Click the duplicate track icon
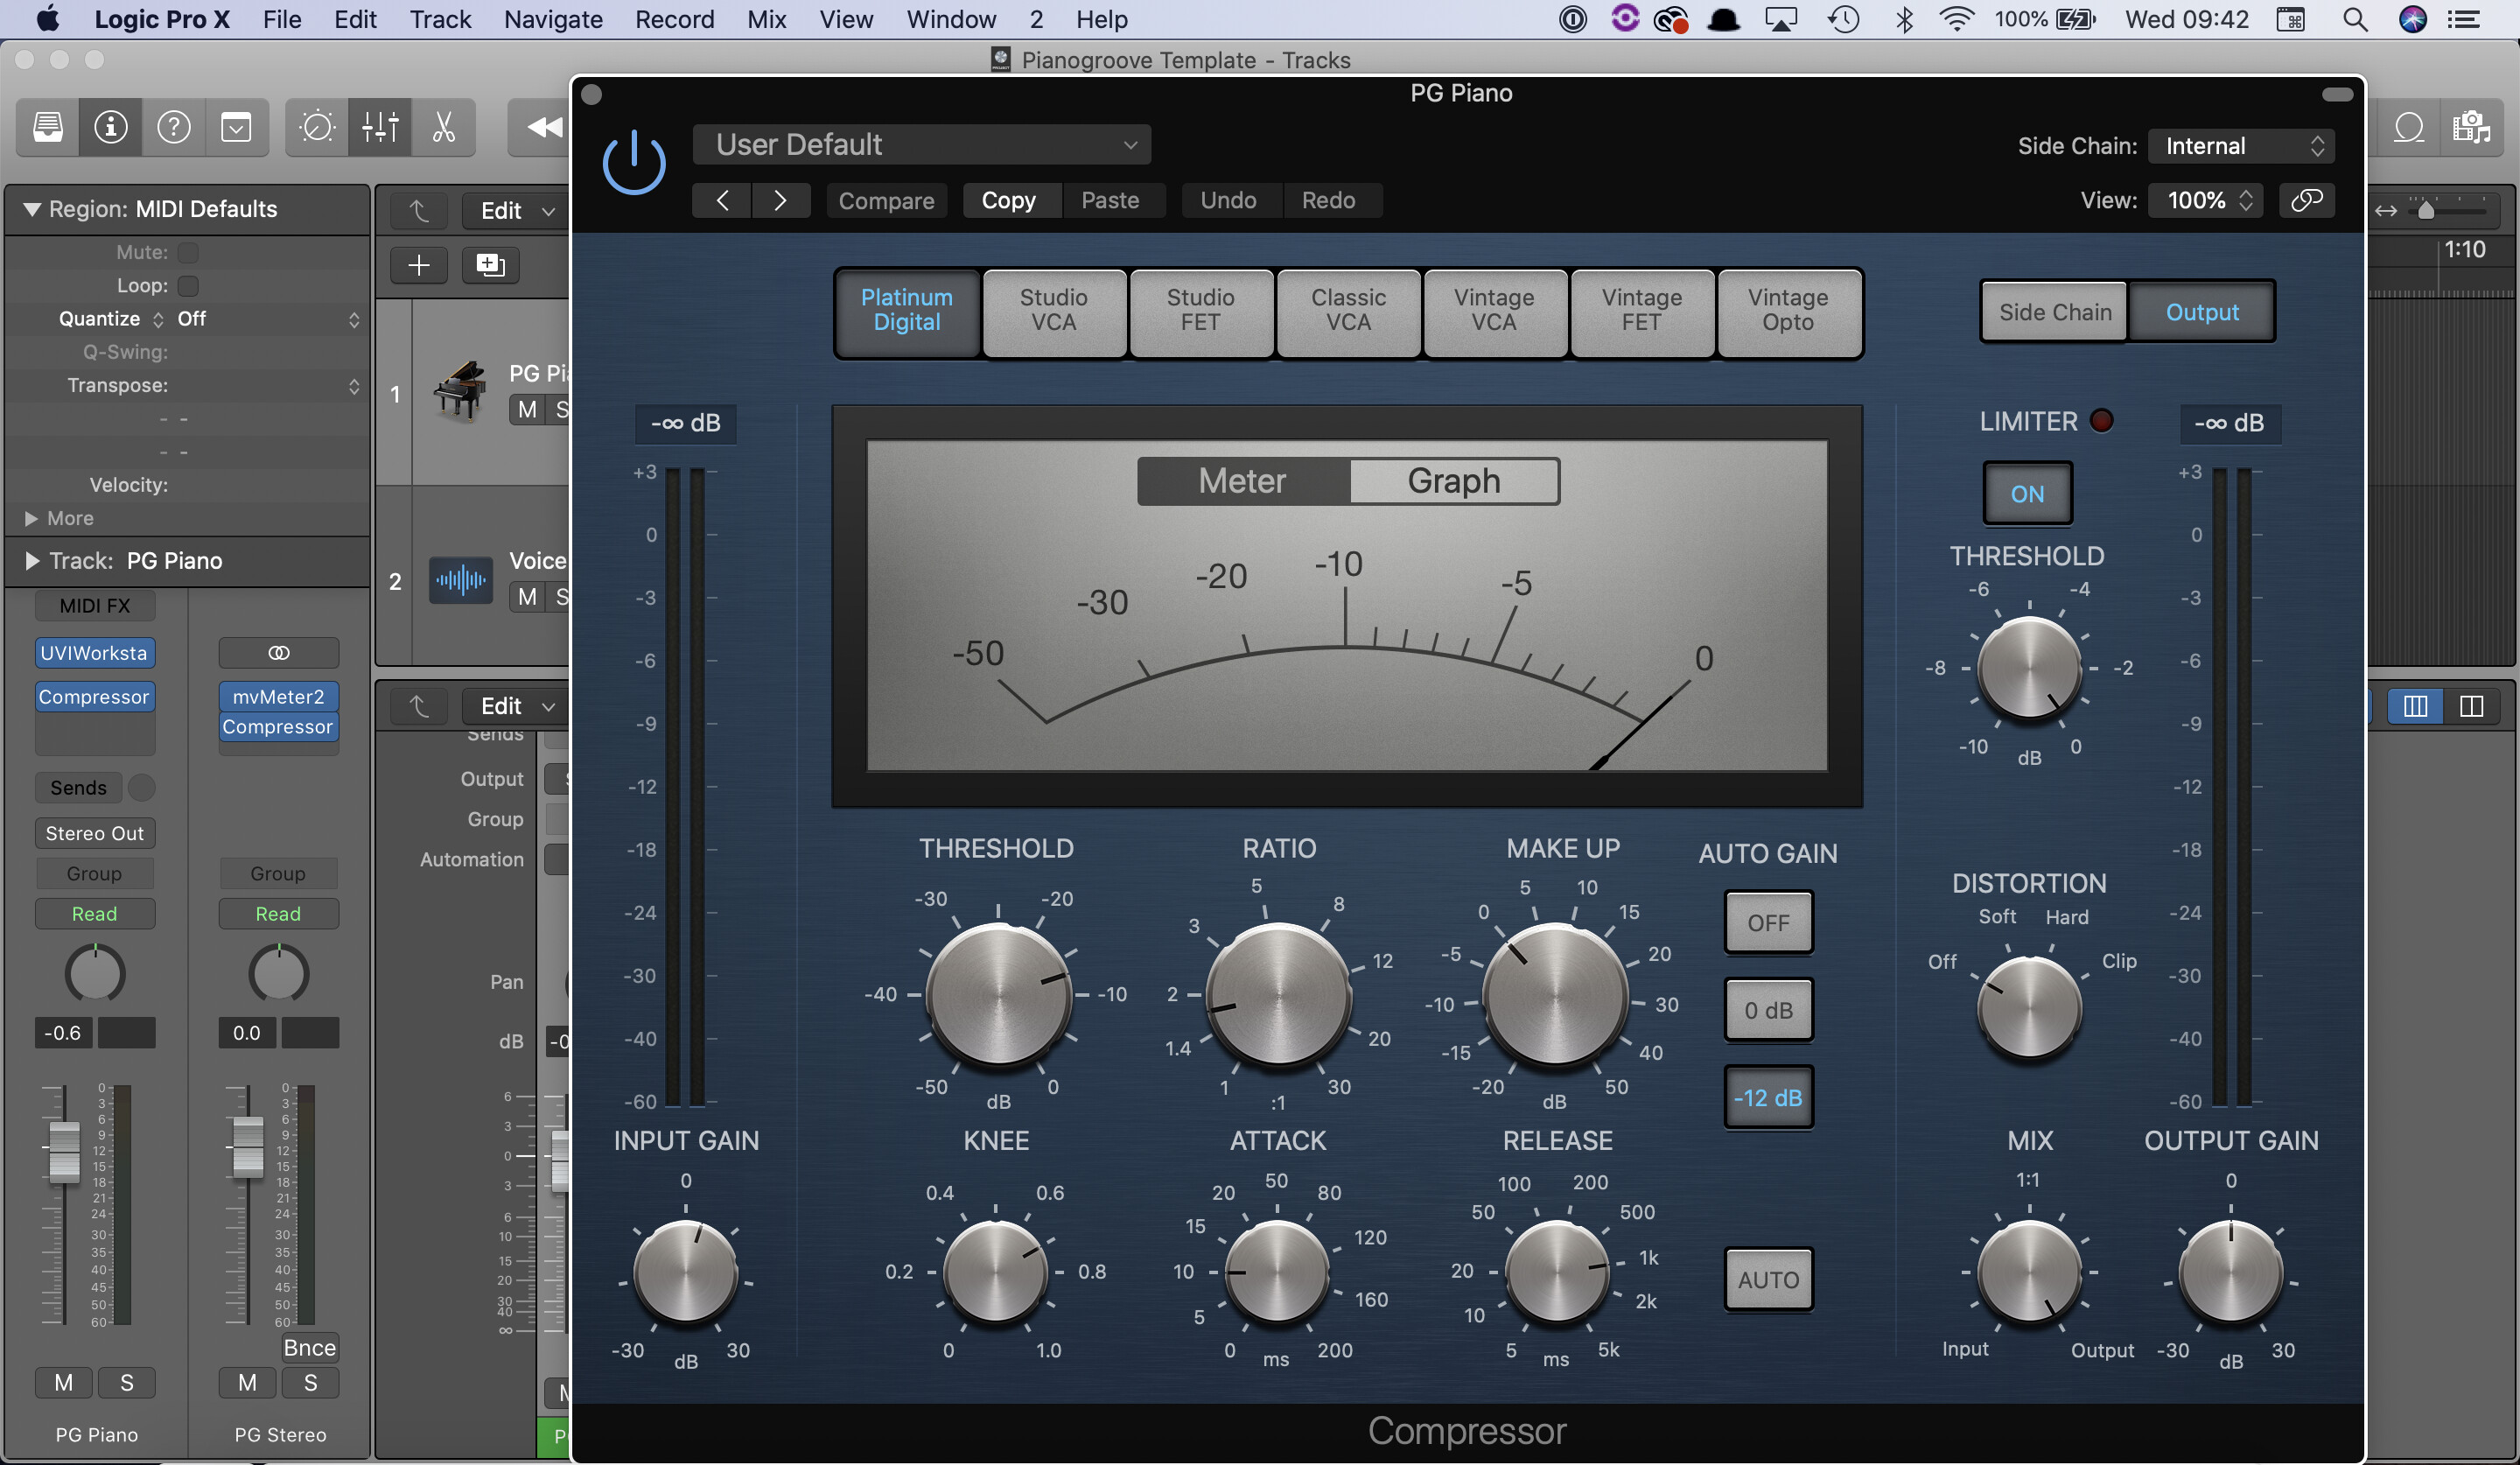This screenshot has width=2520, height=1465. pos(490,265)
